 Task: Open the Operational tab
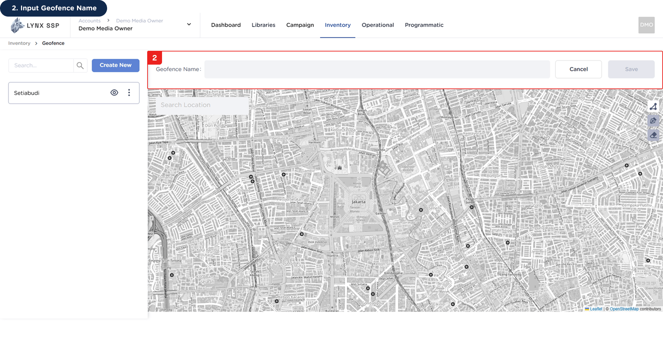point(378,25)
